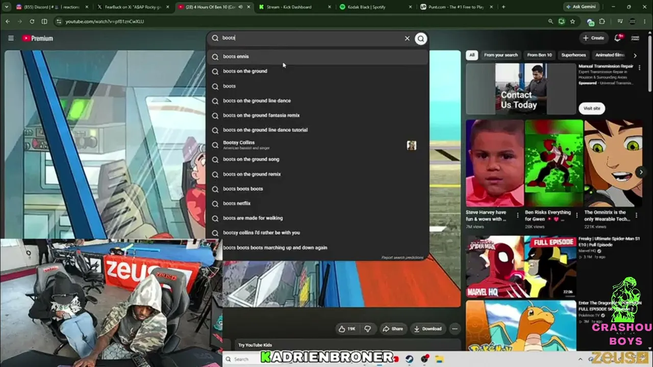This screenshot has height=367, width=653.
Task: Select the All filter chip
Action: coord(472,55)
